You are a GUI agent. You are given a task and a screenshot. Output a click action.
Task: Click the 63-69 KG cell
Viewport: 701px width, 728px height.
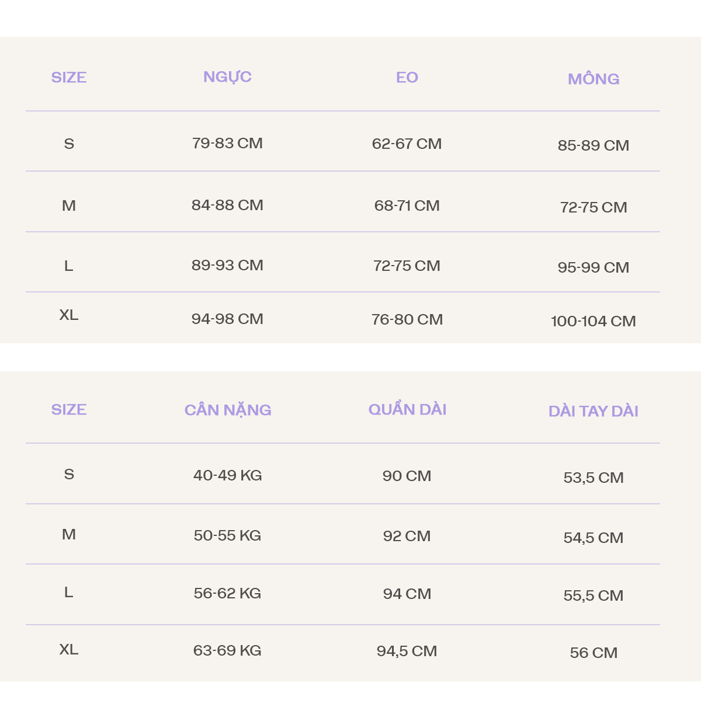(x=227, y=651)
